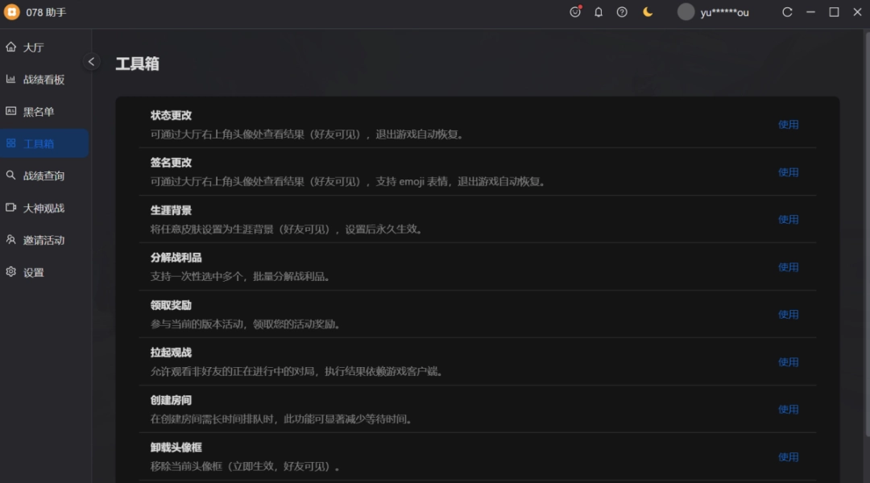This screenshot has height=483, width=870.
Task: Click 使用 for 状态更改
Action: click(x=788, y=125)
